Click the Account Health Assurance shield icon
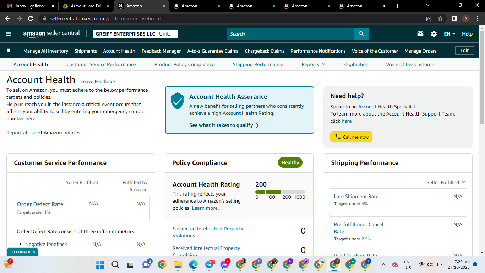Image resolution: width=485 pixels, height=273 pixels. 178,101
